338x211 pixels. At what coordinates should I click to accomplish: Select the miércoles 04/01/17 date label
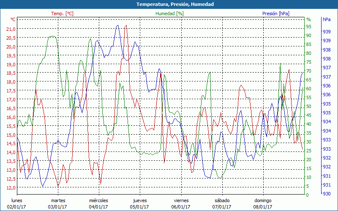(99, 203)
